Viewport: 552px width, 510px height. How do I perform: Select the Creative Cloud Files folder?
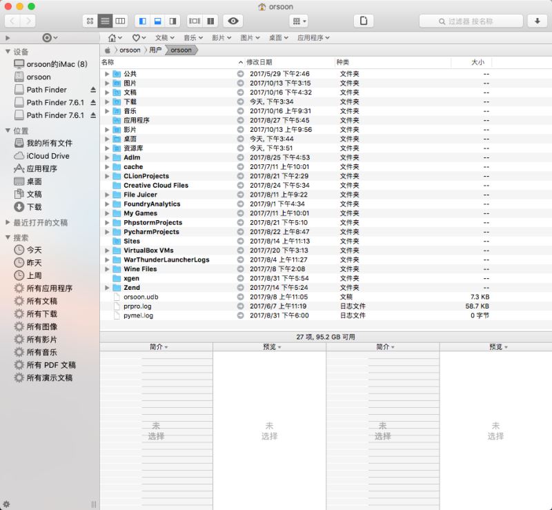156,185
